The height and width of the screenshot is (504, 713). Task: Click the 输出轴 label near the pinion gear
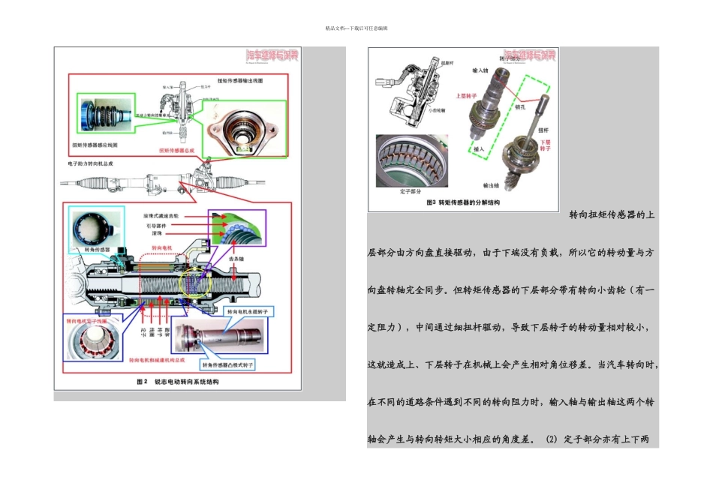(491, 185)
